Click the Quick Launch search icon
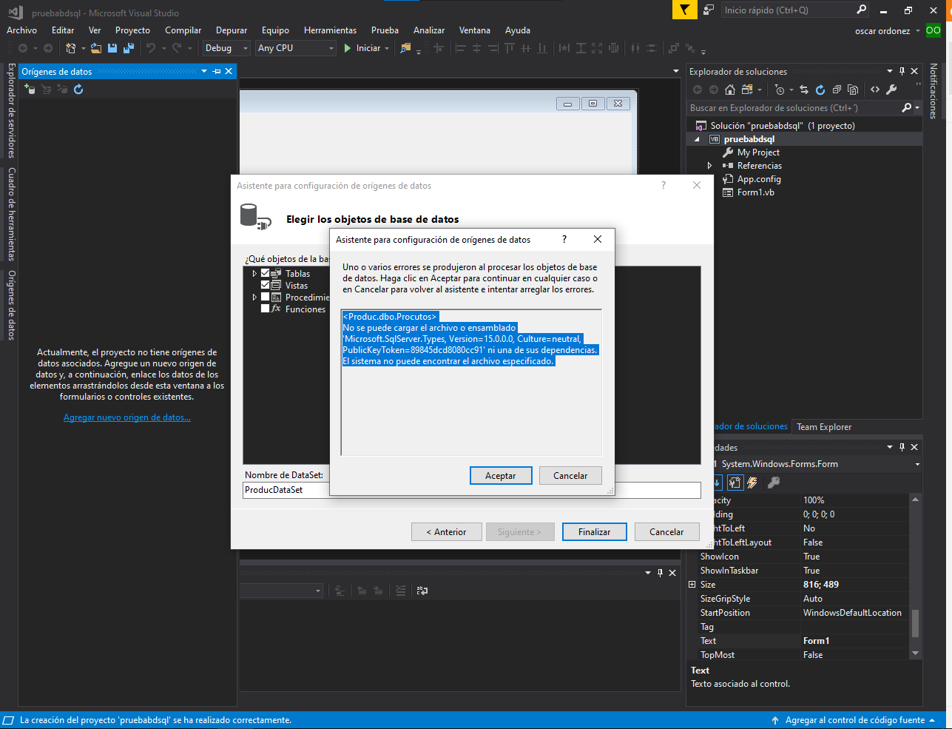This screenshot has height=729, width=952. point(861,10)
